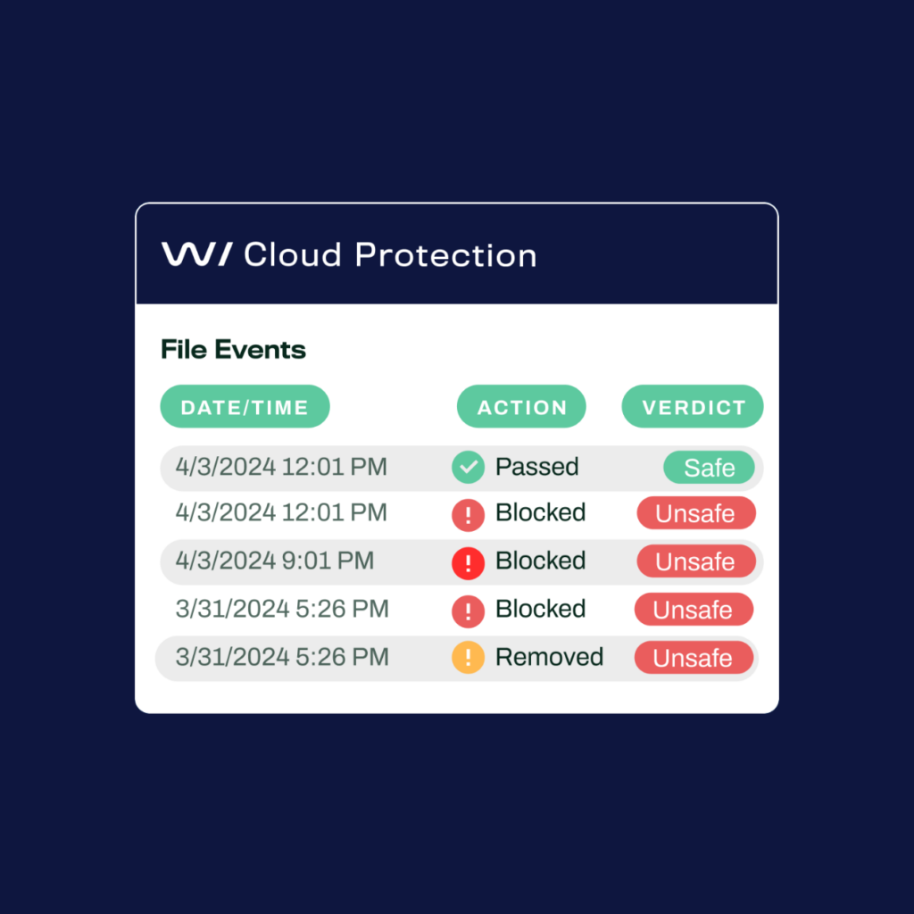Click the Unsafe badge in the 9:01 PM row
This screenshot has height=914, width=914.
tap(696, 561)
